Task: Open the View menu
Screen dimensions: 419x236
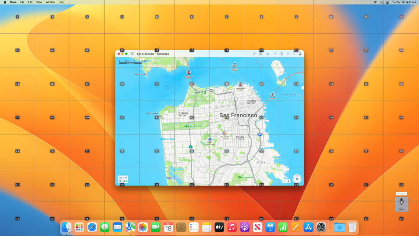Action: [x=39, y=2]
